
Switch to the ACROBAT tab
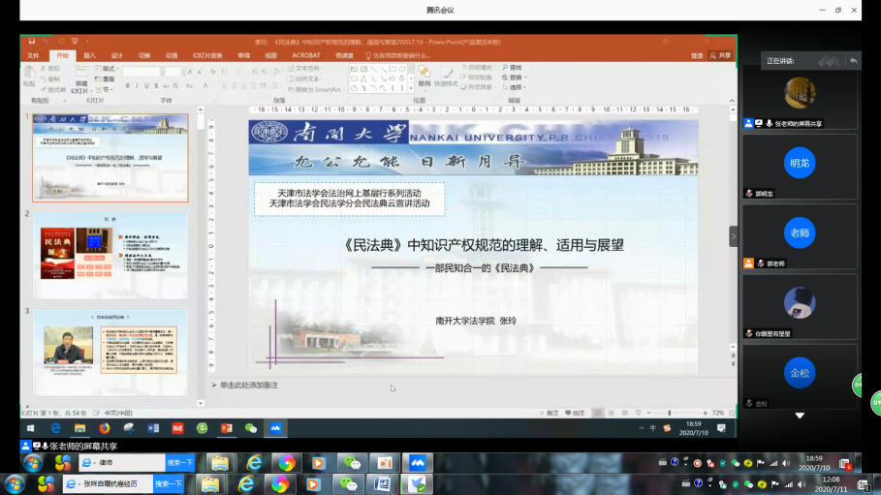[x=306, y=55]
